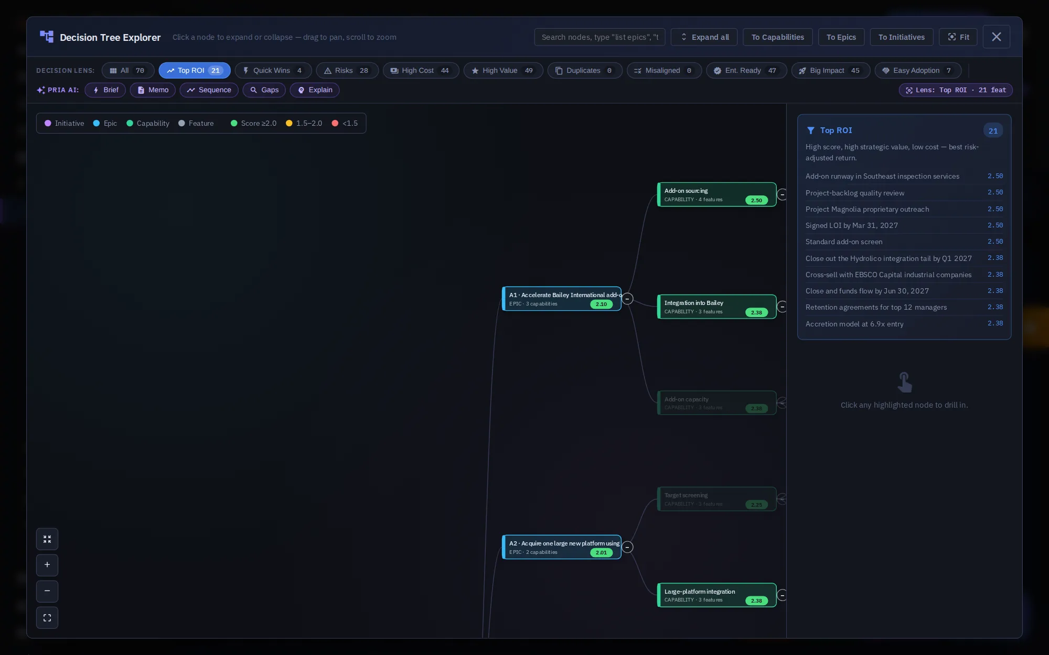Click the PRIA AI Explain button
This screenshot has height=655, width=1049.
click(x=315, y=90)
